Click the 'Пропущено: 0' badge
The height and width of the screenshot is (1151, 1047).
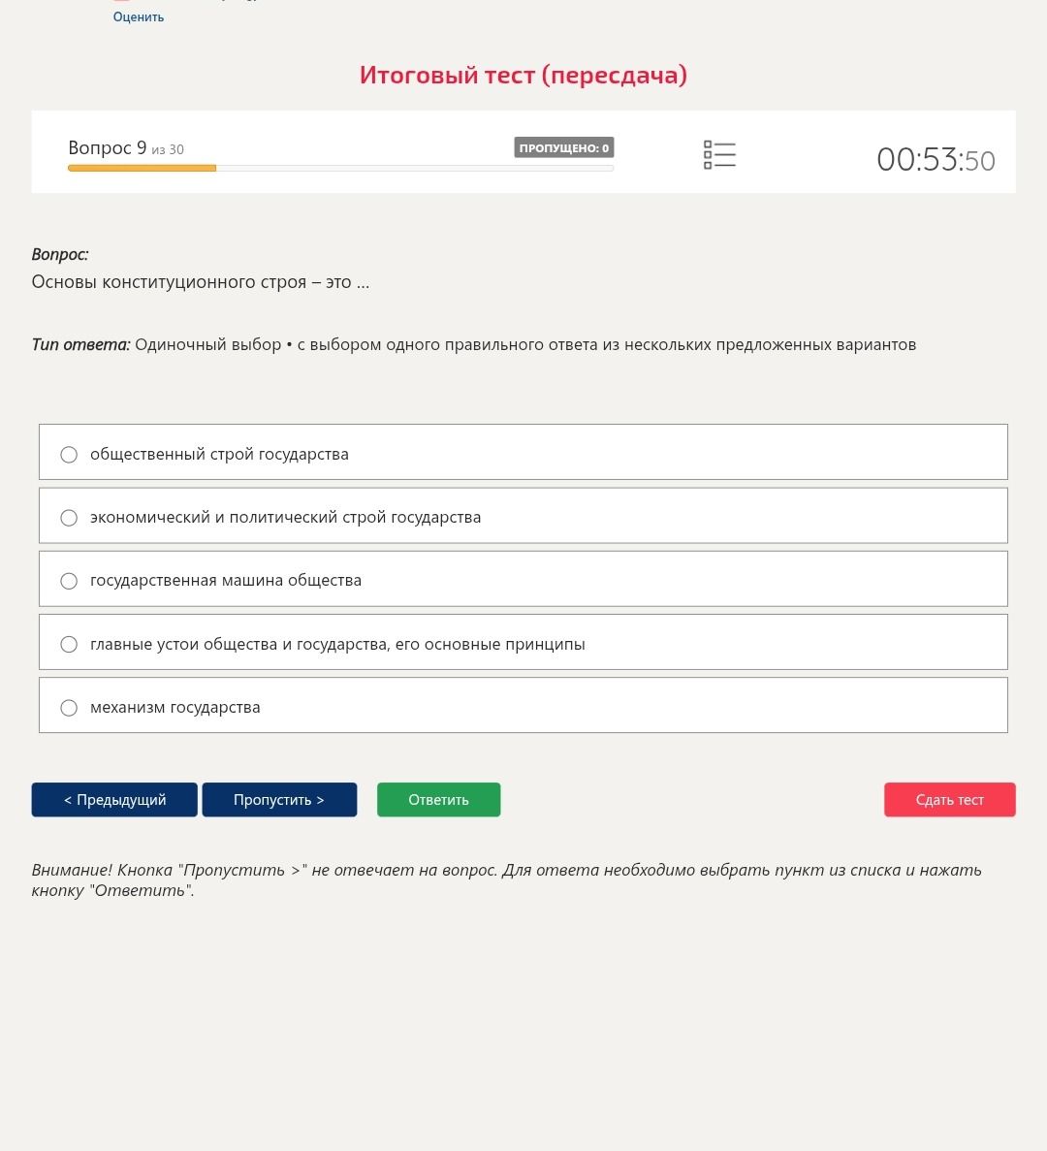563,147
